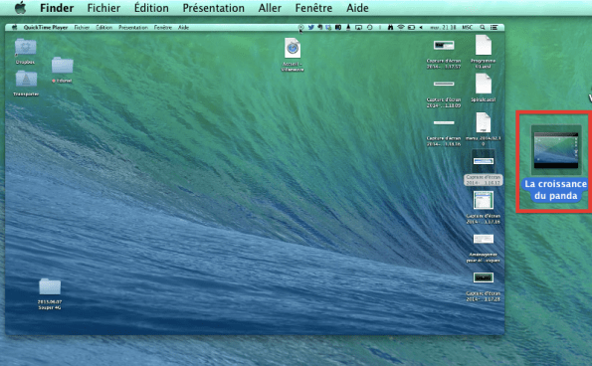
Task: Click the recorded Édition menu of QuickTime
Action: coord(103,28)
